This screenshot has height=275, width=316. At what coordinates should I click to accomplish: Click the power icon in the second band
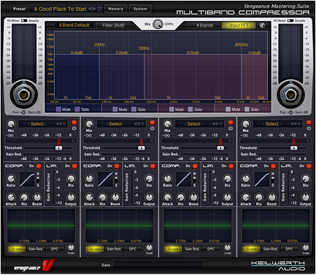click(x=152, y=128)
